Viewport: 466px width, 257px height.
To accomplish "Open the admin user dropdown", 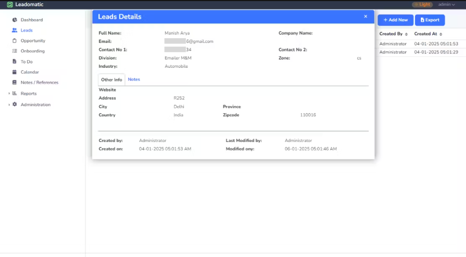I will pyautogui.click(x=447, y=4).
